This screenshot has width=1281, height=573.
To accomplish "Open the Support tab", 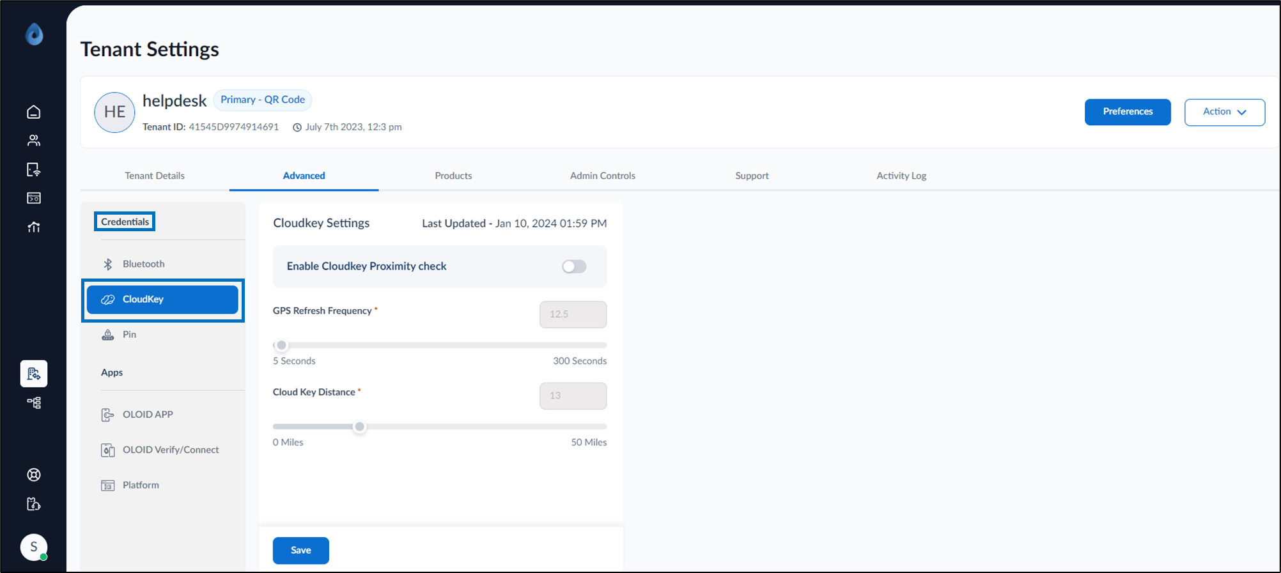I will pyautogui.click(x=752, y=176).
